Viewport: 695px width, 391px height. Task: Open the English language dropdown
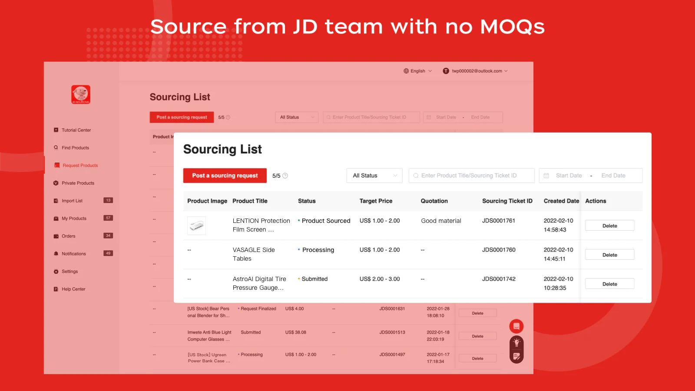418,71
